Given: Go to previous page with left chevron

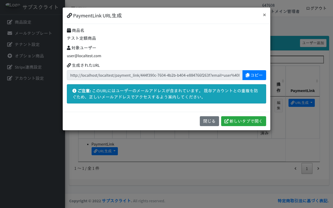Looking at the screenshot, I should pos(296,168).
